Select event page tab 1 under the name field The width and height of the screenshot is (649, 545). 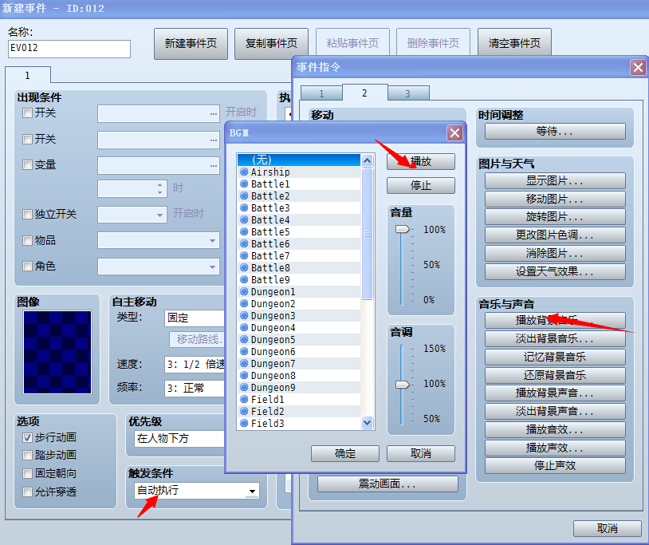(28, 75)
